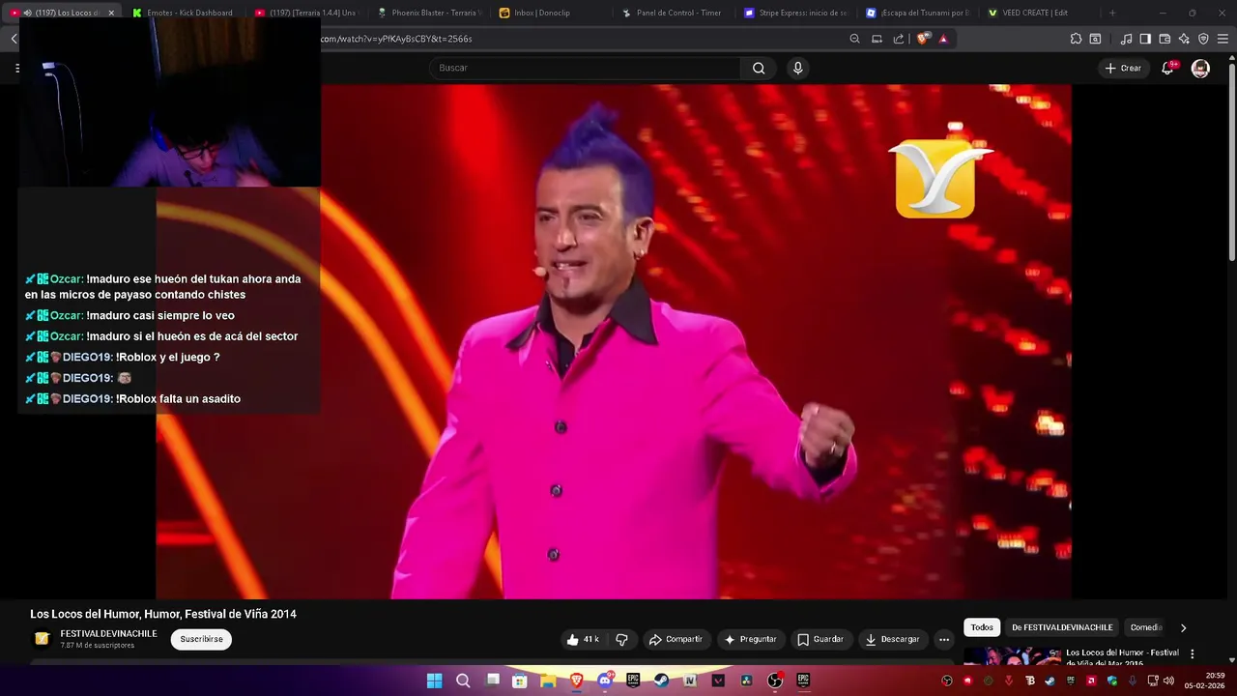Image resolution: width=1237 pixels, height=696 pixels.
Task: Open Brave Rewards triangle icon
Action: pos(943,39)
